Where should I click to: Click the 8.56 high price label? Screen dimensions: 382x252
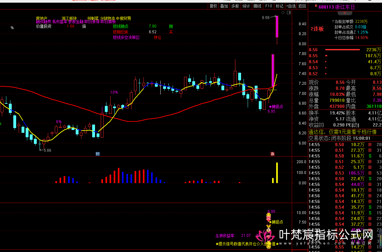click(x=265, y=18)
